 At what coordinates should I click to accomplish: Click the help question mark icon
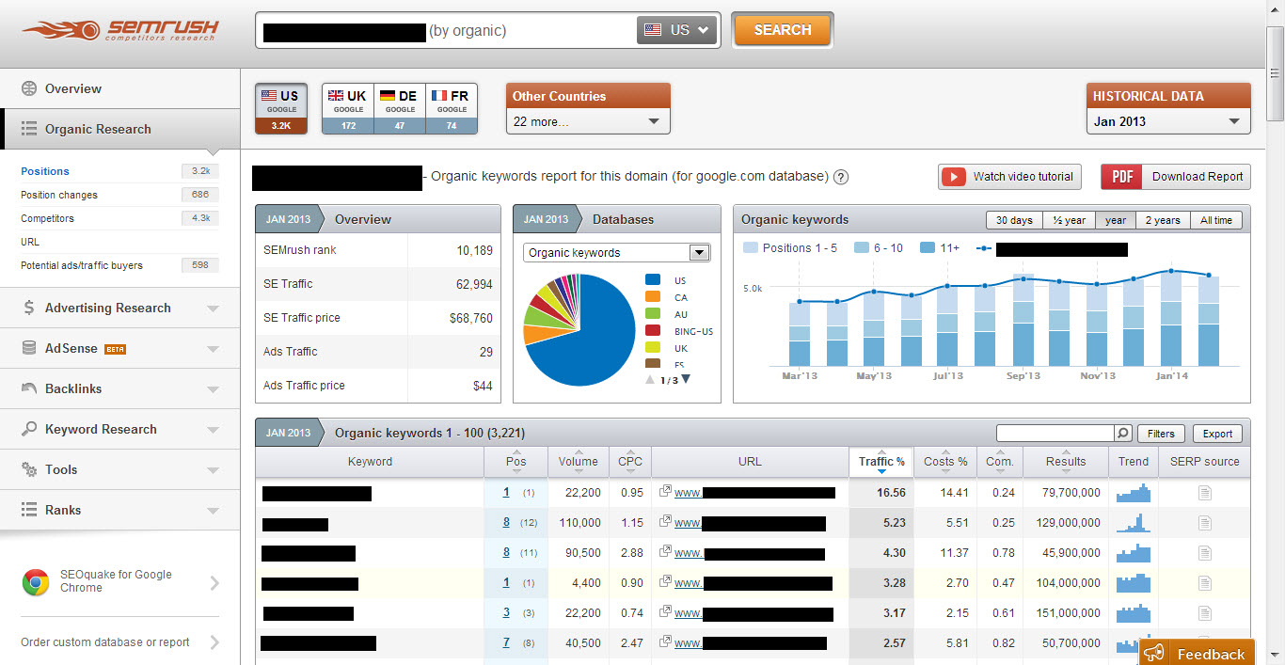[841, 177]
